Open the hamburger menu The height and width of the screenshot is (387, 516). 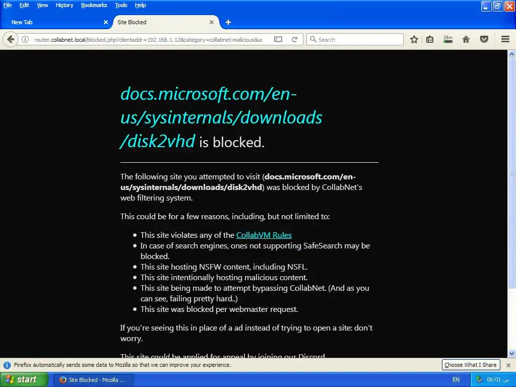click(x=505, y=39)
